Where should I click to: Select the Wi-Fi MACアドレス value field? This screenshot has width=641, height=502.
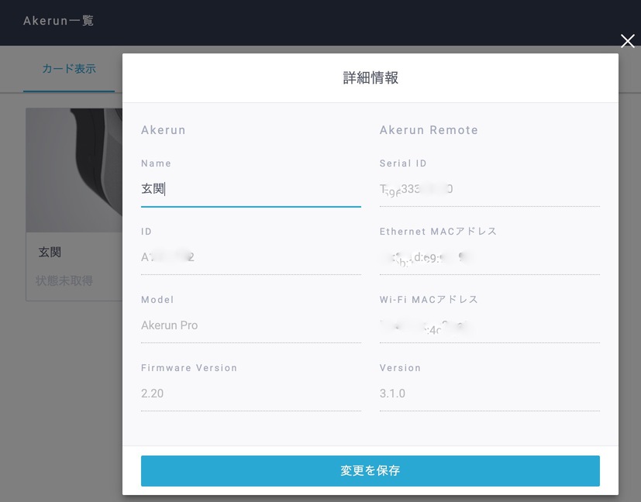point(489,325)
